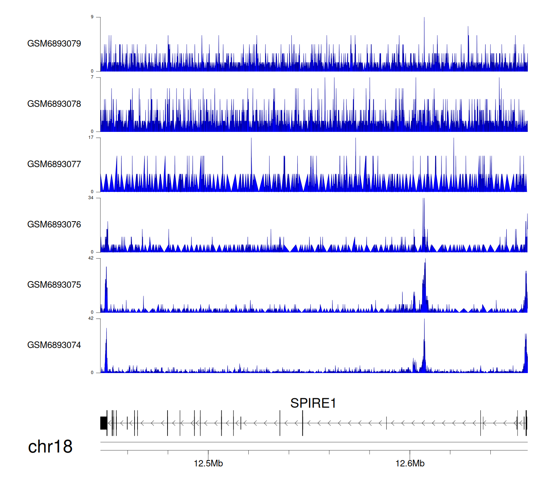Click the y-axis maximum value 17
Screen dimensions: 556x489
91,137
